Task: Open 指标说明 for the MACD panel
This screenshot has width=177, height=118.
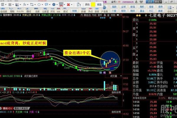Action: pos(116,112)
